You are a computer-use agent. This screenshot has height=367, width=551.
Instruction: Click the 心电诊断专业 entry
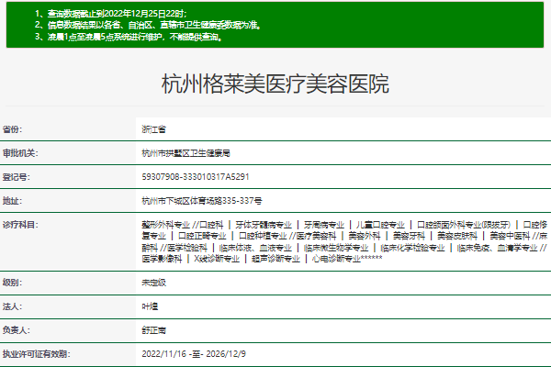click(336, 259)
